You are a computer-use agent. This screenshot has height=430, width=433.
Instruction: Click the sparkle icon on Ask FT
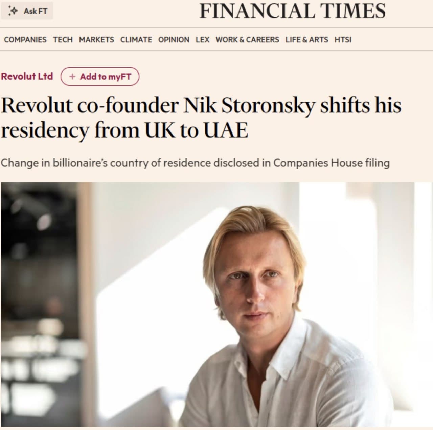tap(14, 11)
